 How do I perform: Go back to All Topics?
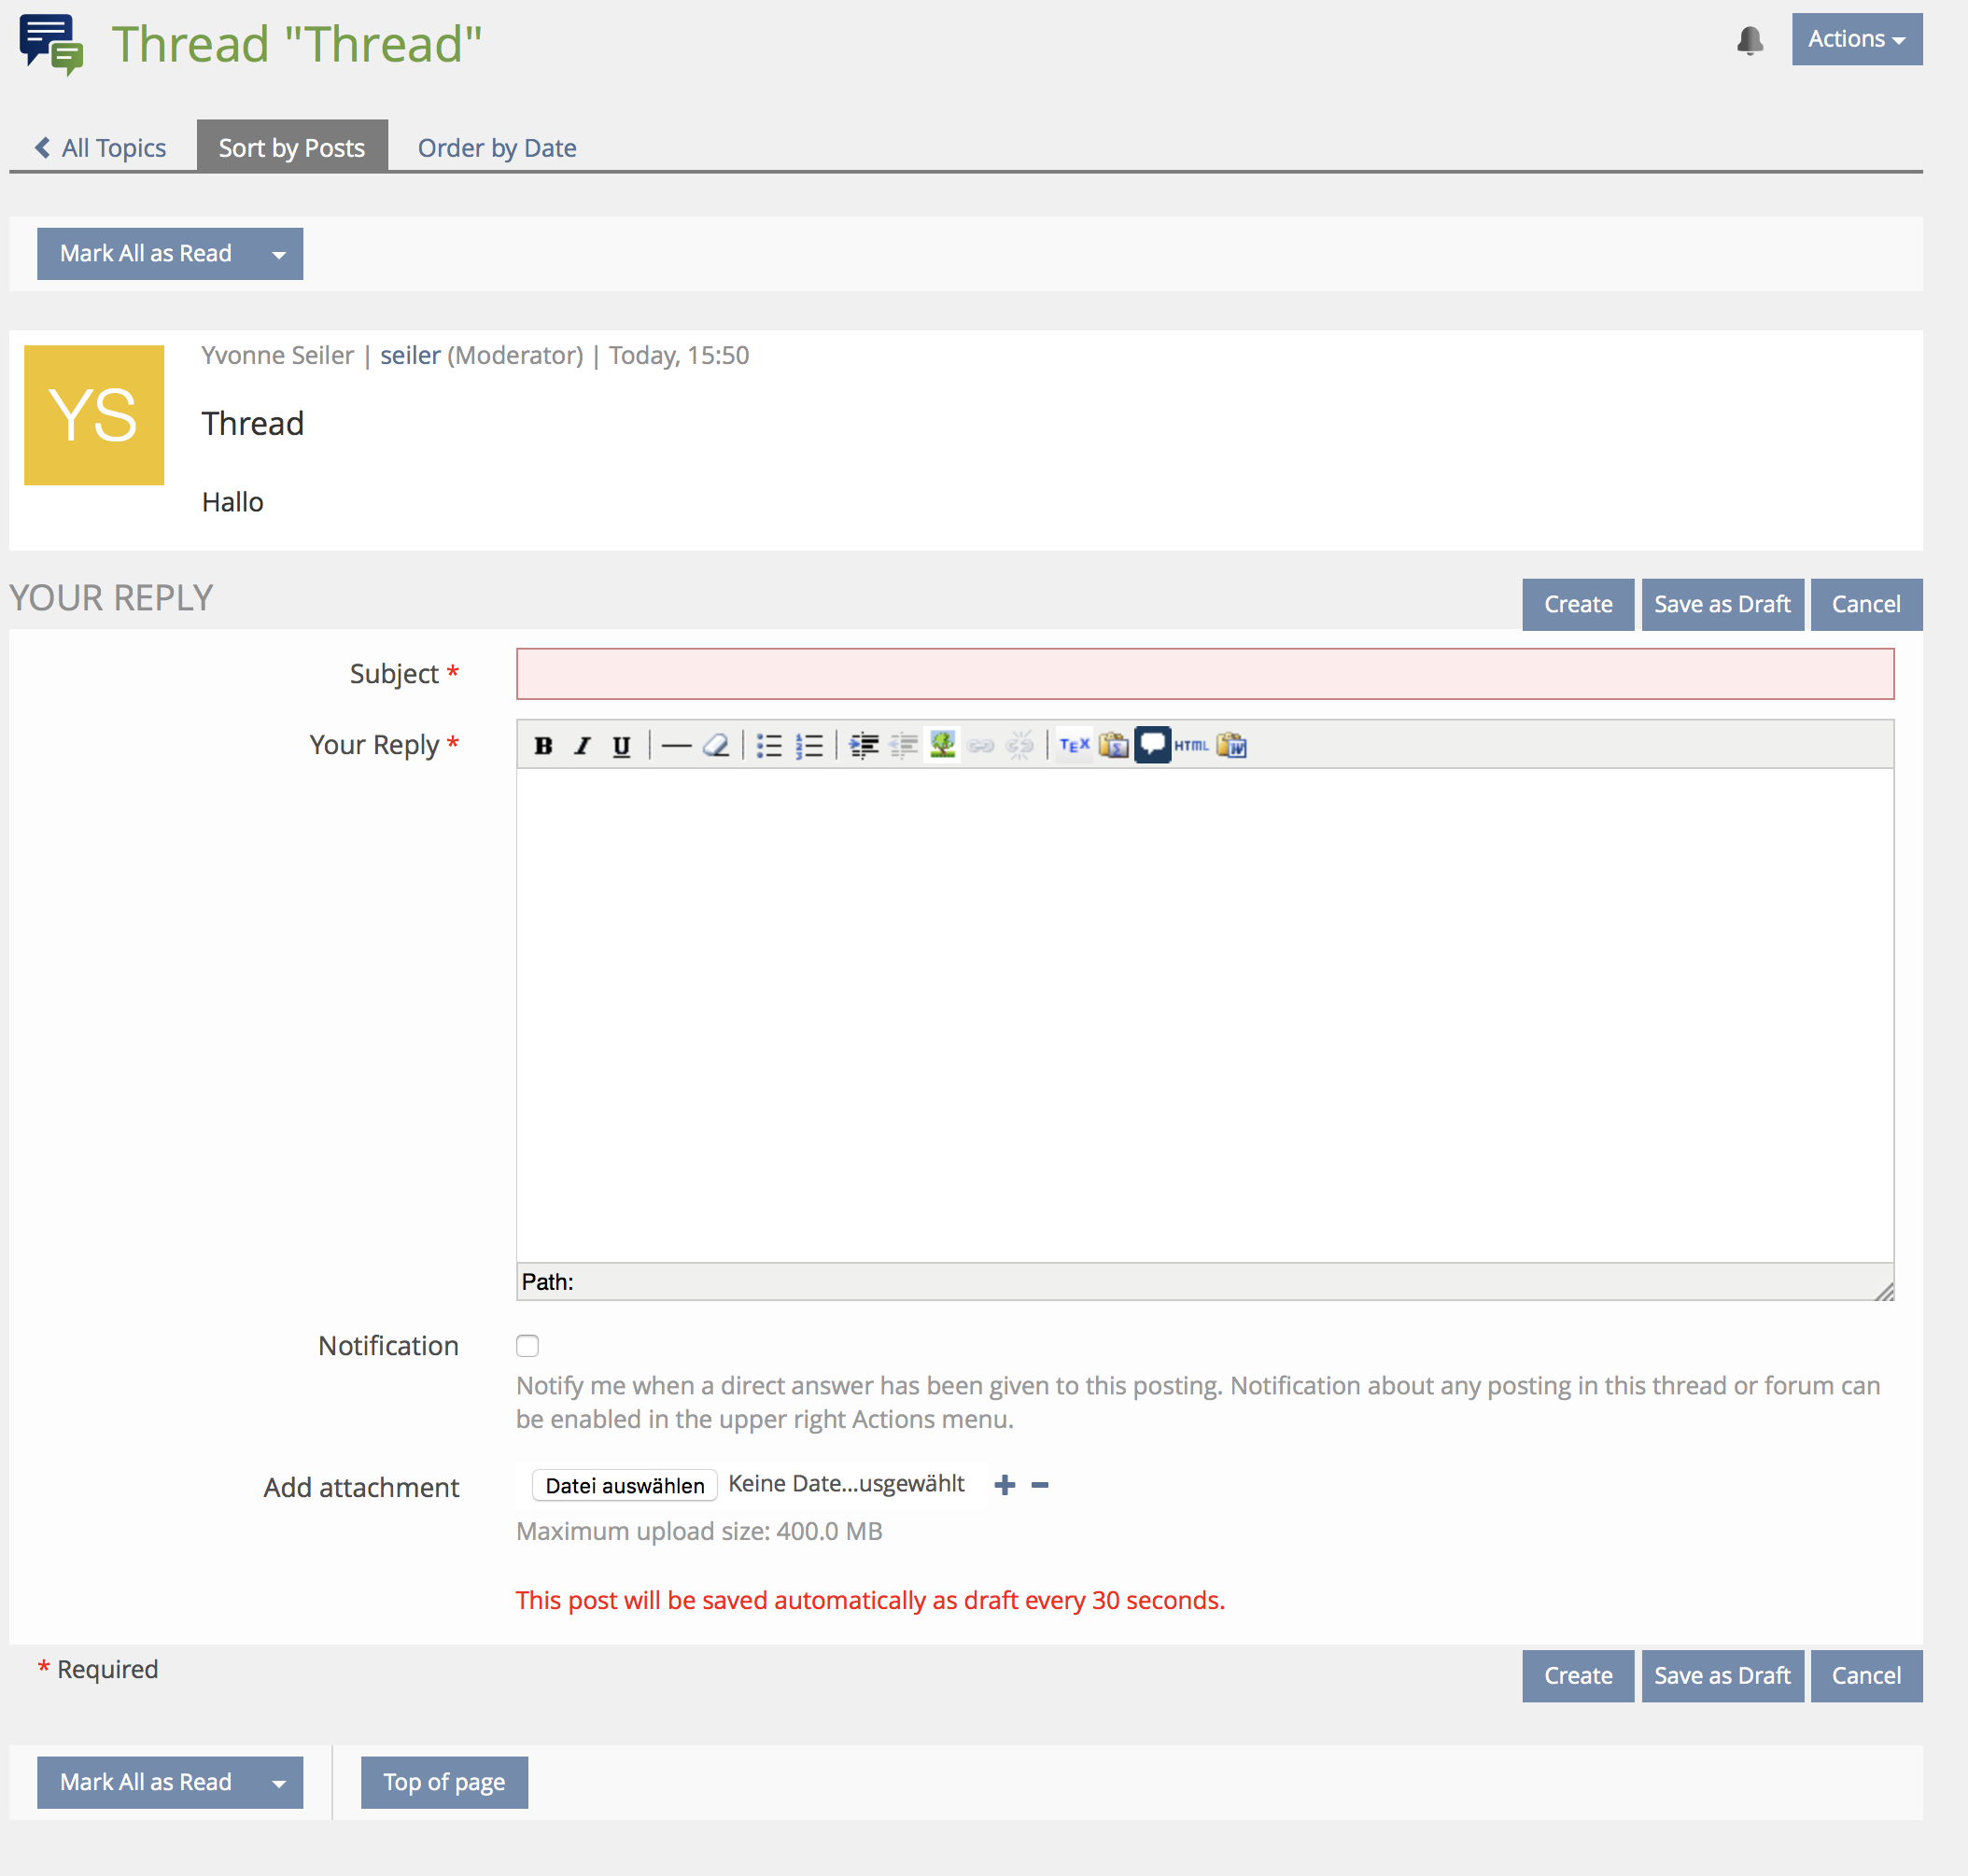pos(101,148)
